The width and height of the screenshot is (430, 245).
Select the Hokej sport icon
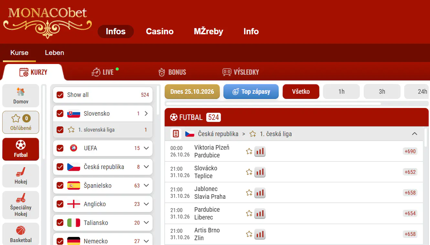(21, 176)
